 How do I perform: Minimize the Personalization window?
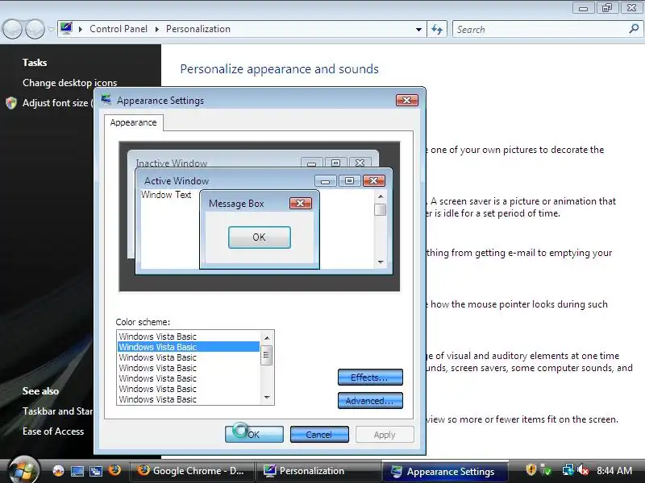583,8
